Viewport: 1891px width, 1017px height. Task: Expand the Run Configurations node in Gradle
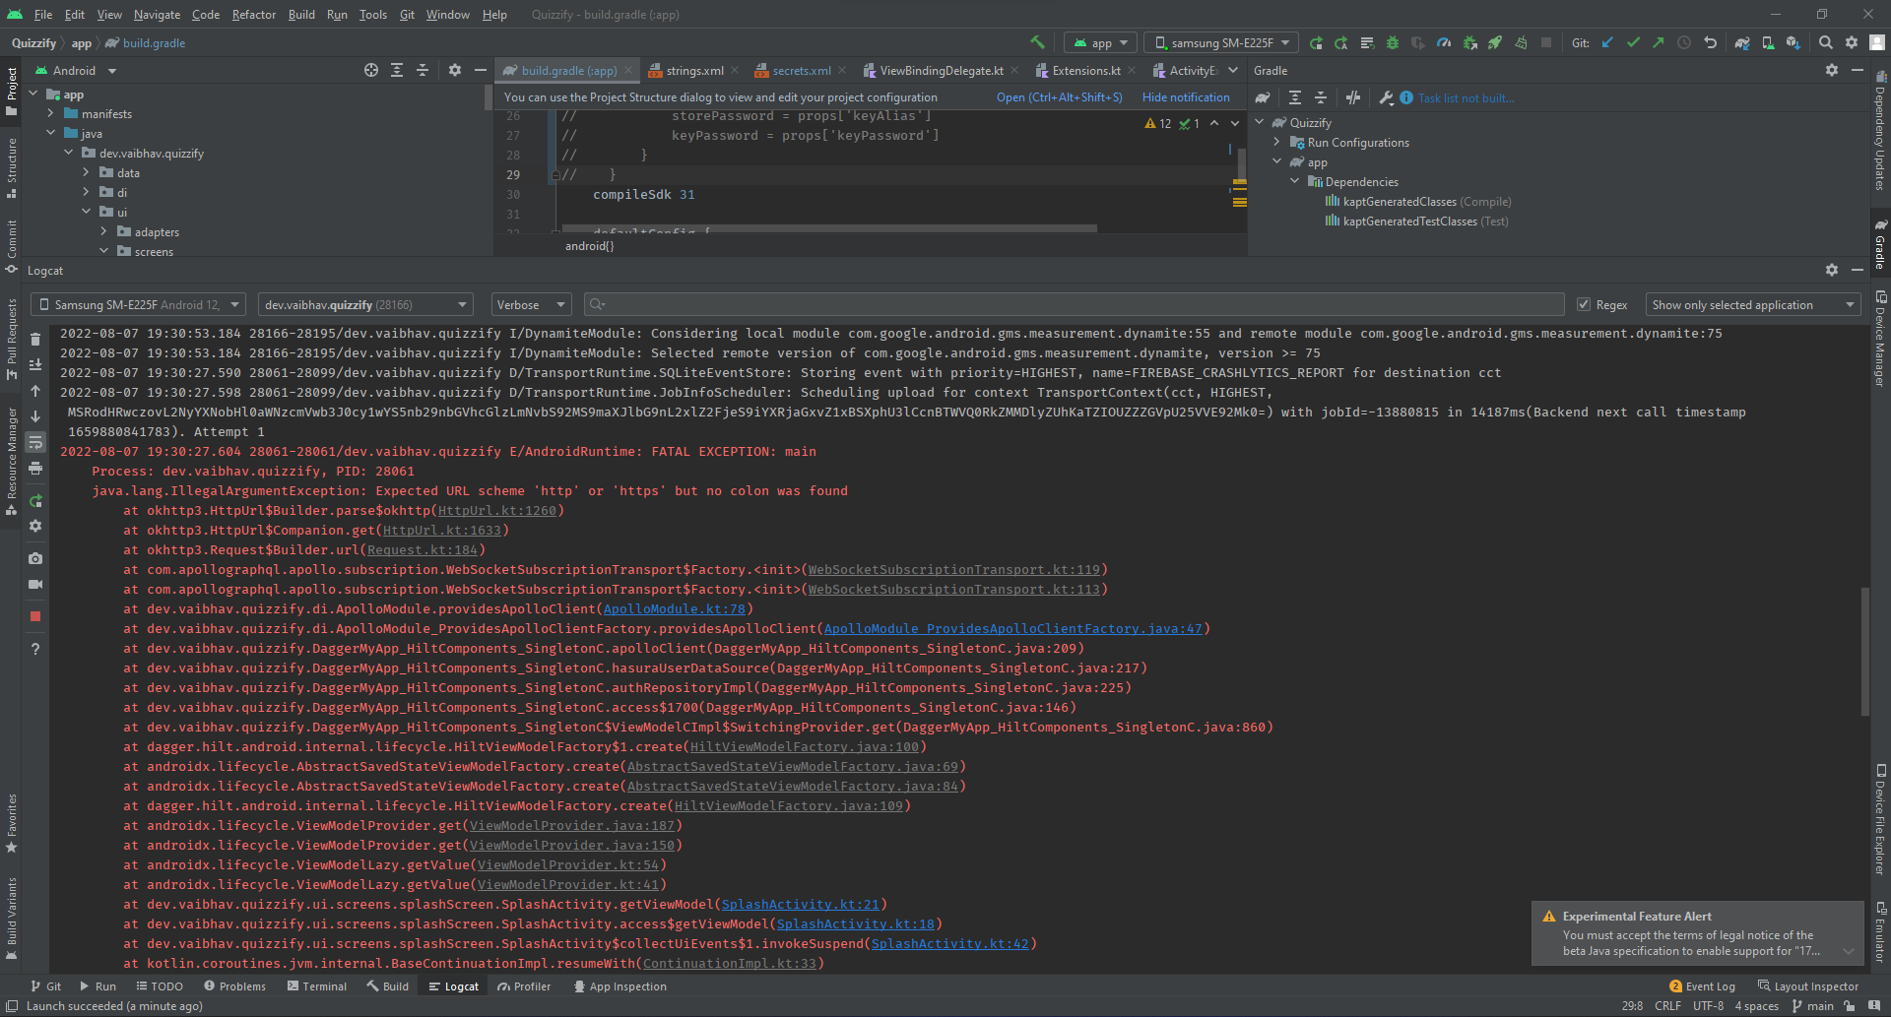[x=1276, y=142]
